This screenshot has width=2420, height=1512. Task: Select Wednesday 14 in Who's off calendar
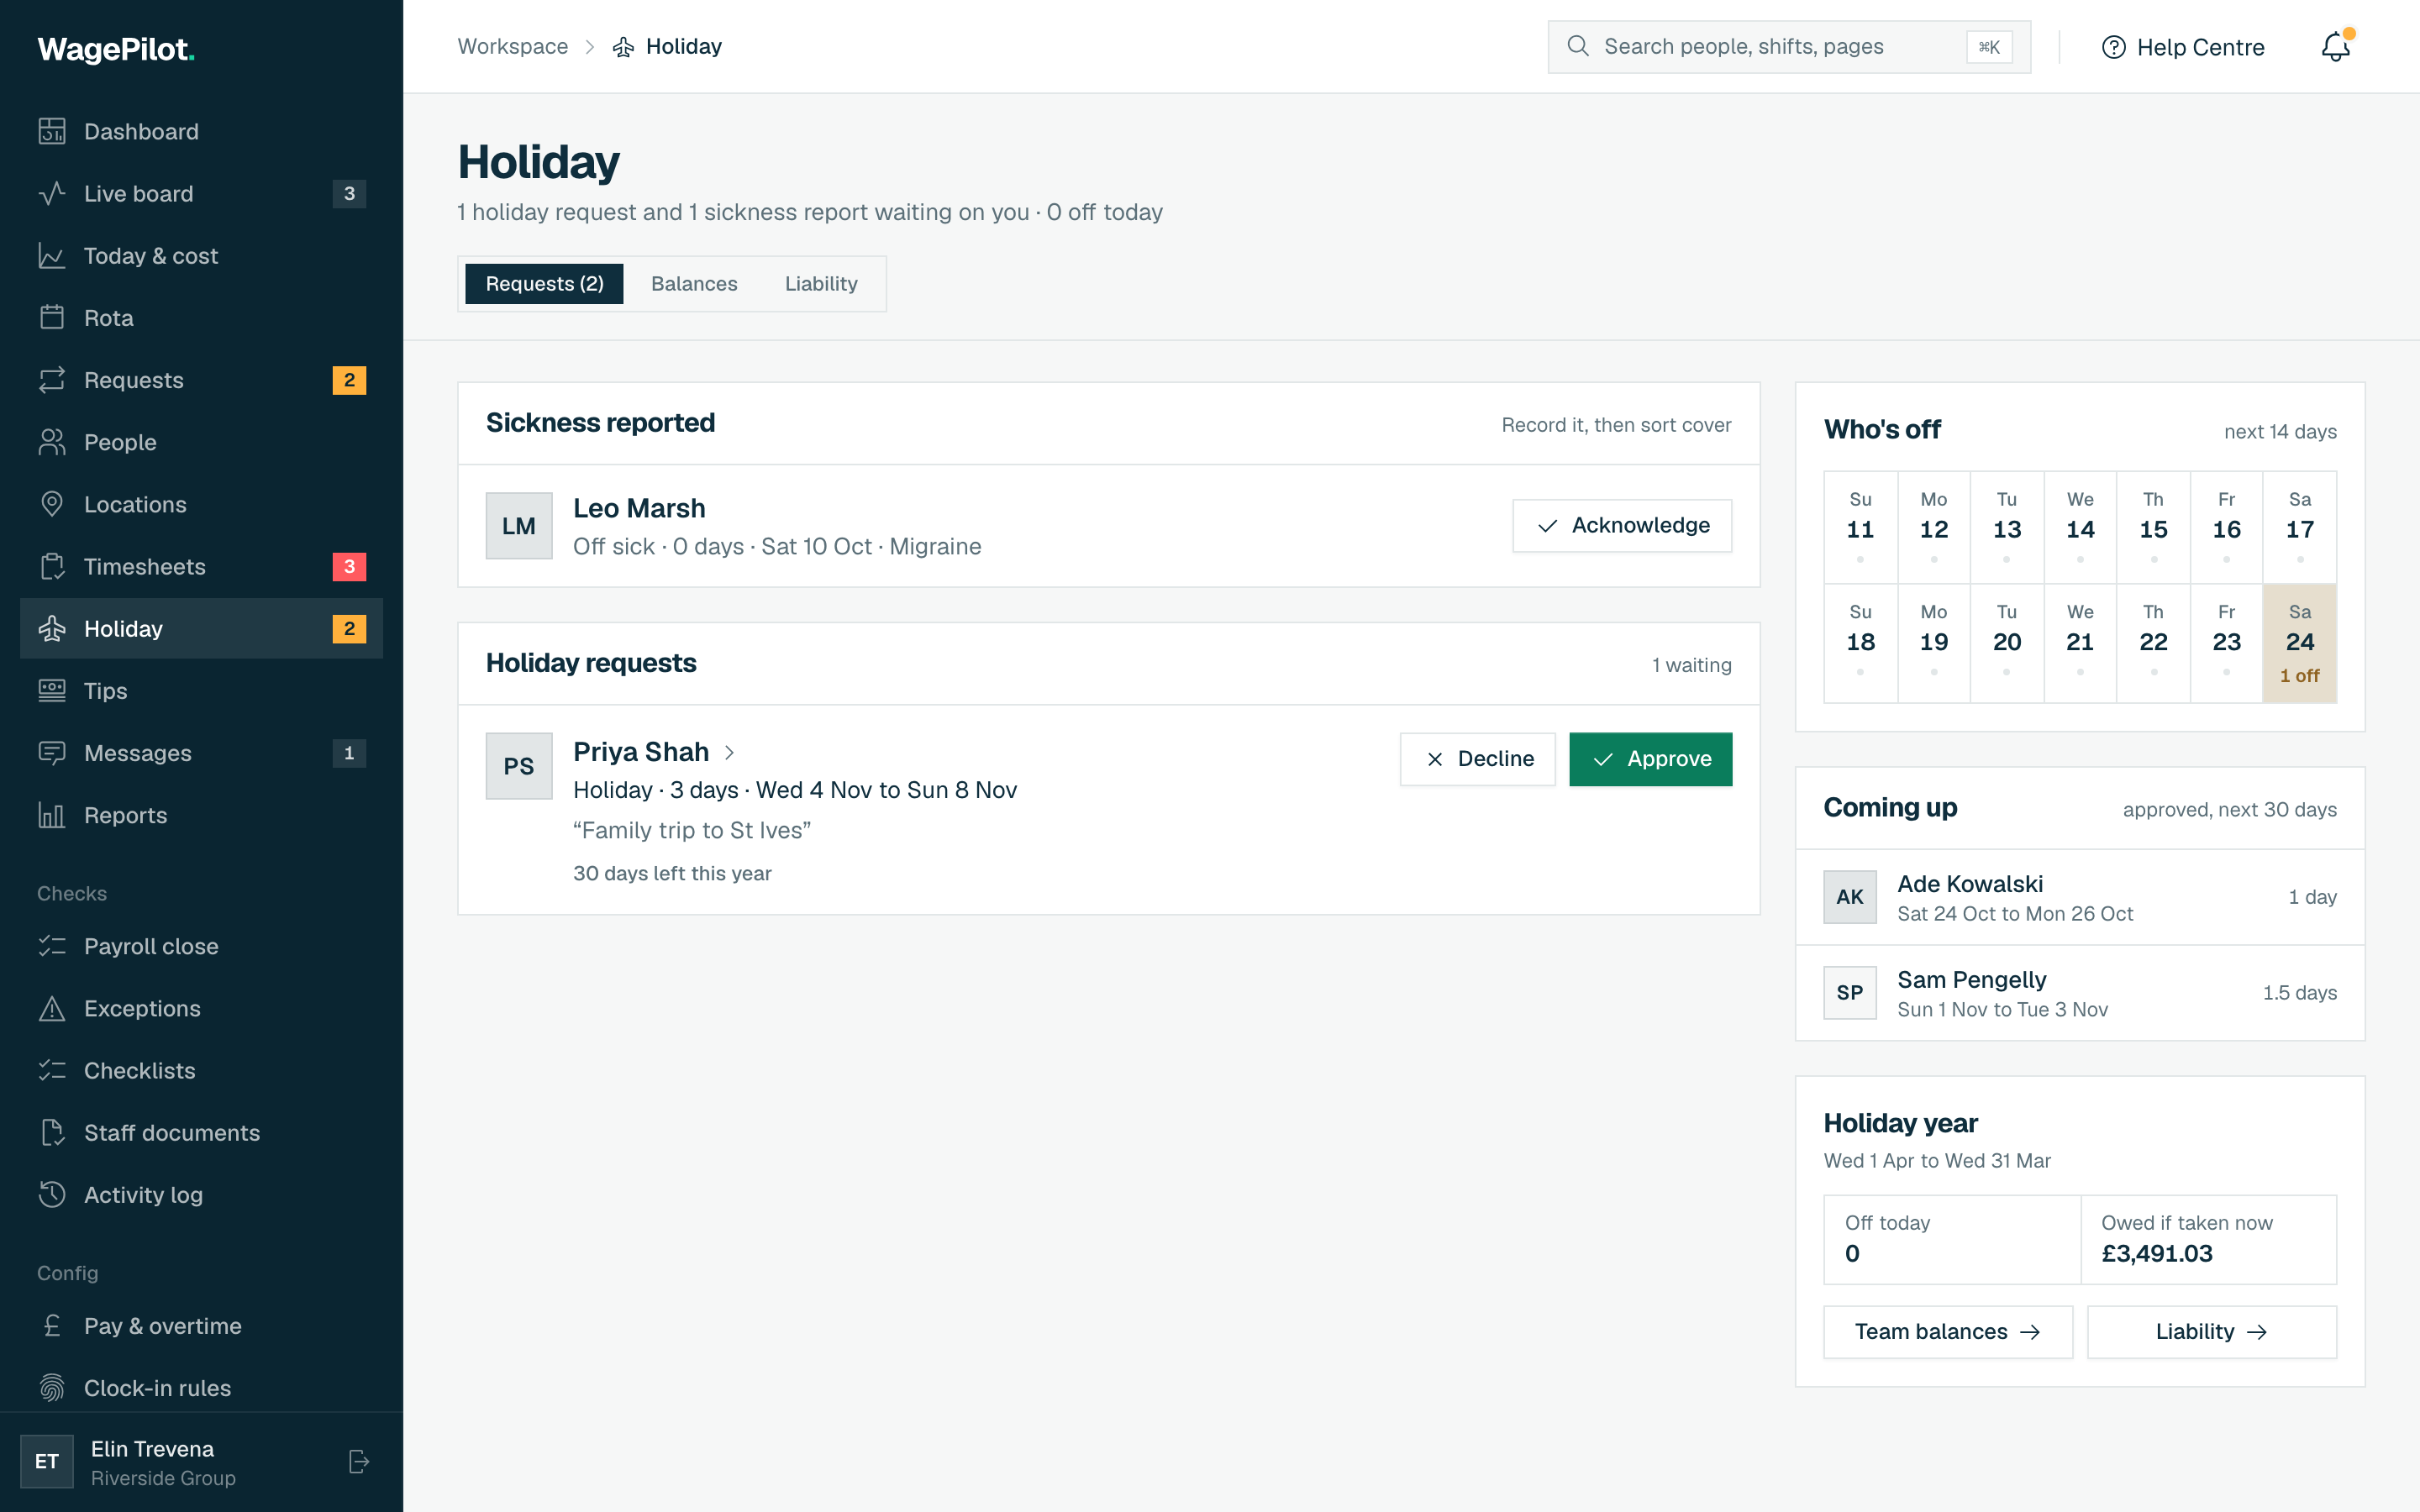click(2080, 527)
